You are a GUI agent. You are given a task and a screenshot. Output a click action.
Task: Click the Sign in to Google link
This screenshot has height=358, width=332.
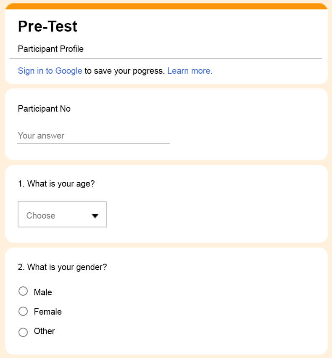pos(50,71)
